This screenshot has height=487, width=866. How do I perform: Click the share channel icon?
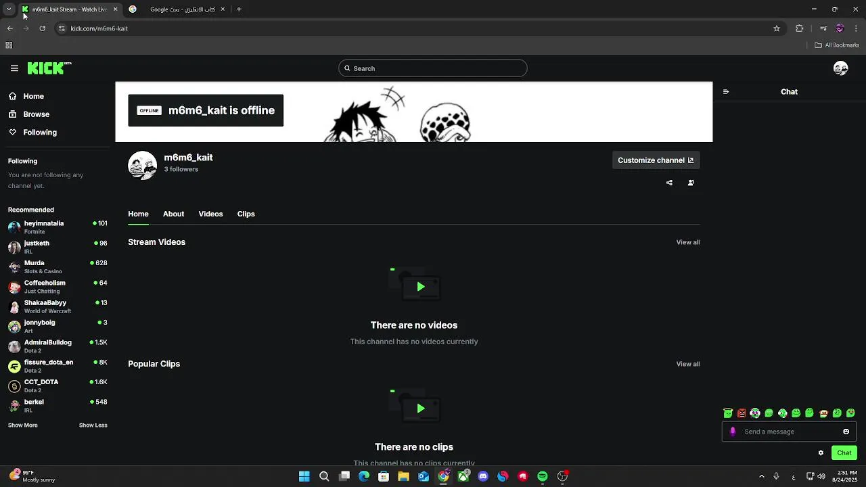[x=669, y=183]
